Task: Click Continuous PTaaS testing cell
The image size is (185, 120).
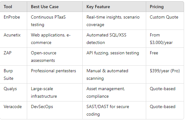Action: point(48,21)
